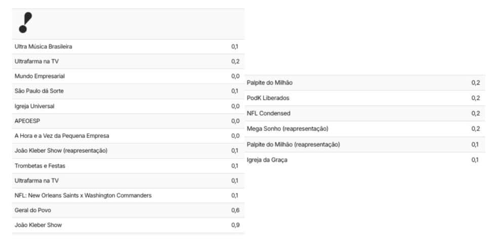The image size is (489, 244).
Task: Select A Hora e a Vez da Pequena Empresa
Action: tap(128, 136)
